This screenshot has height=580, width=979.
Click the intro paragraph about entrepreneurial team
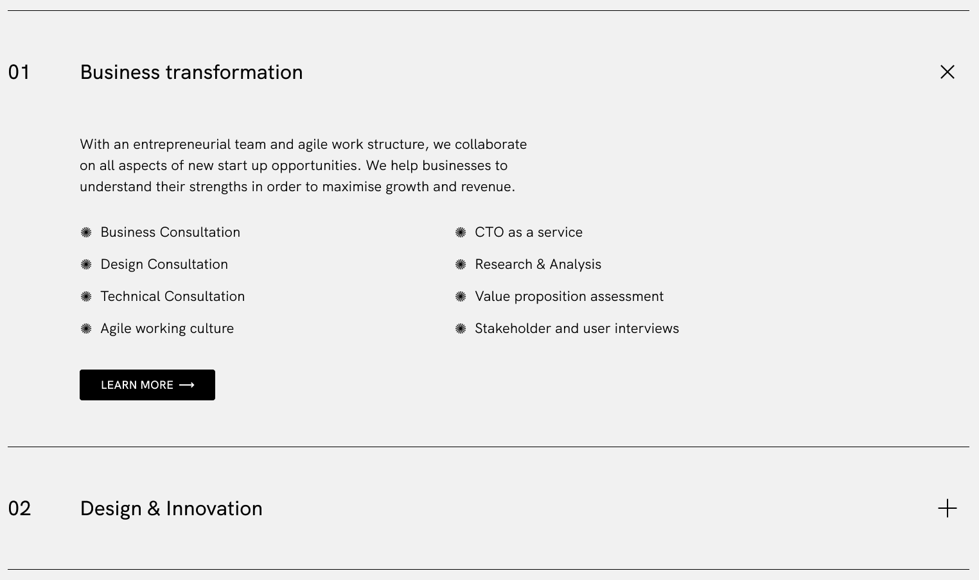click(303, 166)
